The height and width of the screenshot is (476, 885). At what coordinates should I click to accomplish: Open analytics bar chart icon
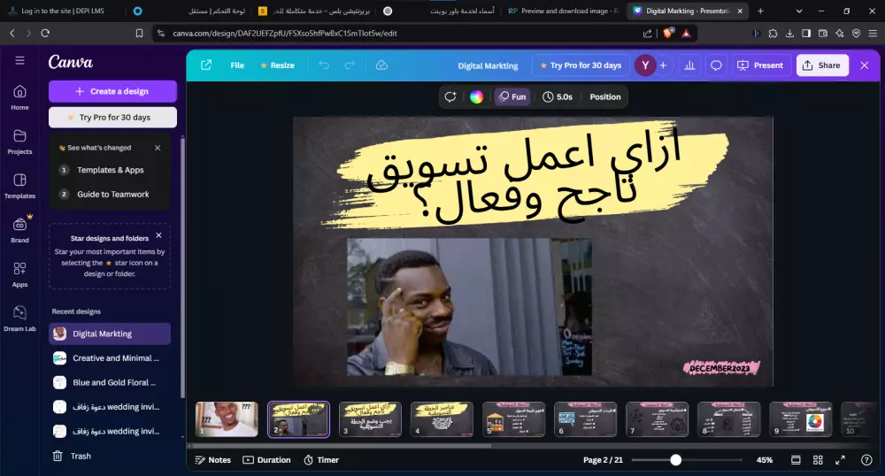click(689, 65)
